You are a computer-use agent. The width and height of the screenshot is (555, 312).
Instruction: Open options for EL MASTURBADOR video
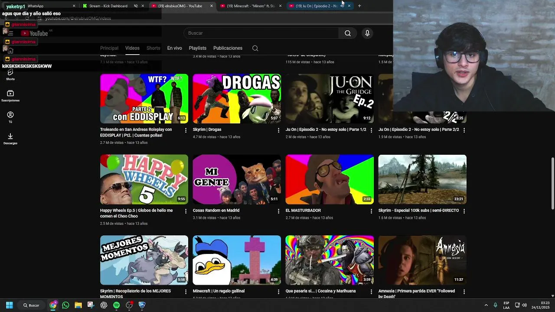[x=371, y=211]
